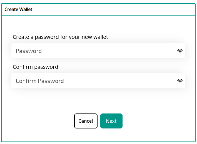The image size is (197, 144).
Task: Place cursor in the Password placeholder text
Action: click(x=29, y=51)
